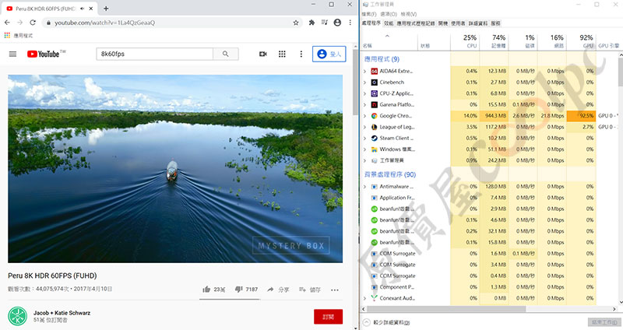
Task: Close the Peru 8K HDR tab
Action: [91, 9]
